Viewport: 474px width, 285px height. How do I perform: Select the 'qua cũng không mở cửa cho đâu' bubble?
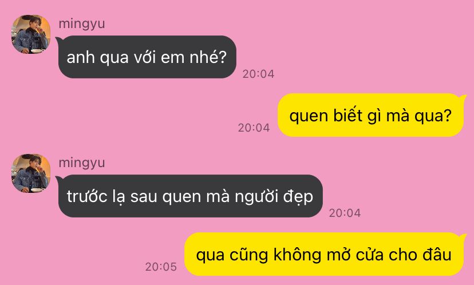click(x=324, y=254)
